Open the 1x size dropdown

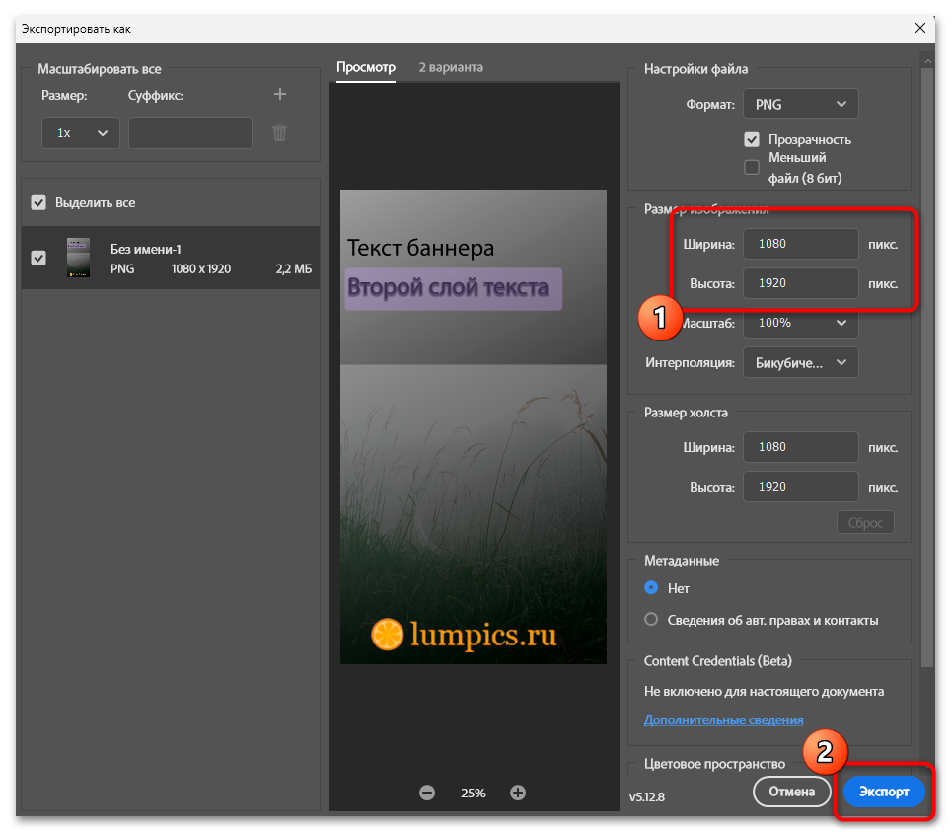click(x=81, y=133)
